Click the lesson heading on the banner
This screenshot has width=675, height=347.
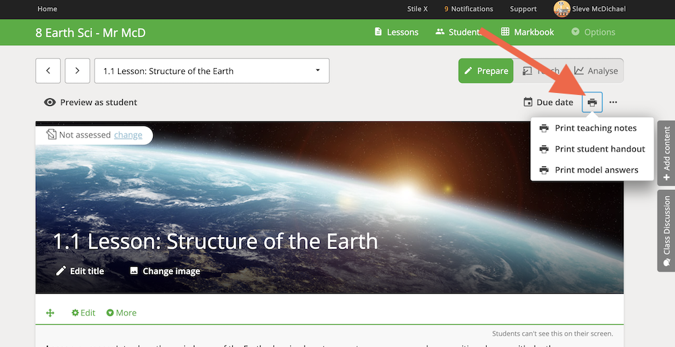click(x=215, y=241)
